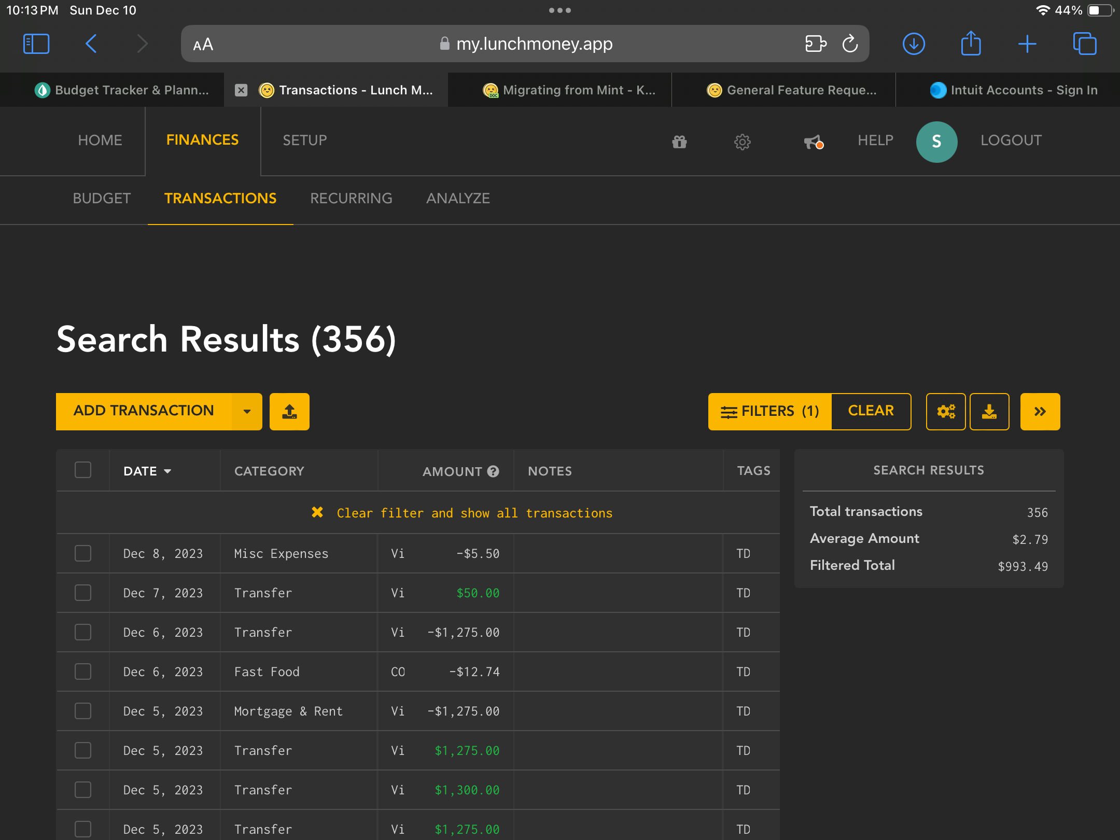
Task: Open announcements megaphone icon
Action: [x=813, y=142]
